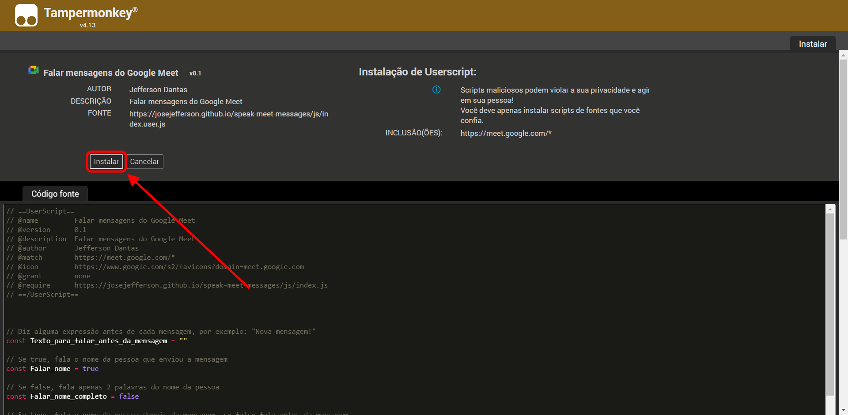Viewport: 848px width, 415px height.
Task: Click author name Jefferson Dantas
Action: [158, 90]
